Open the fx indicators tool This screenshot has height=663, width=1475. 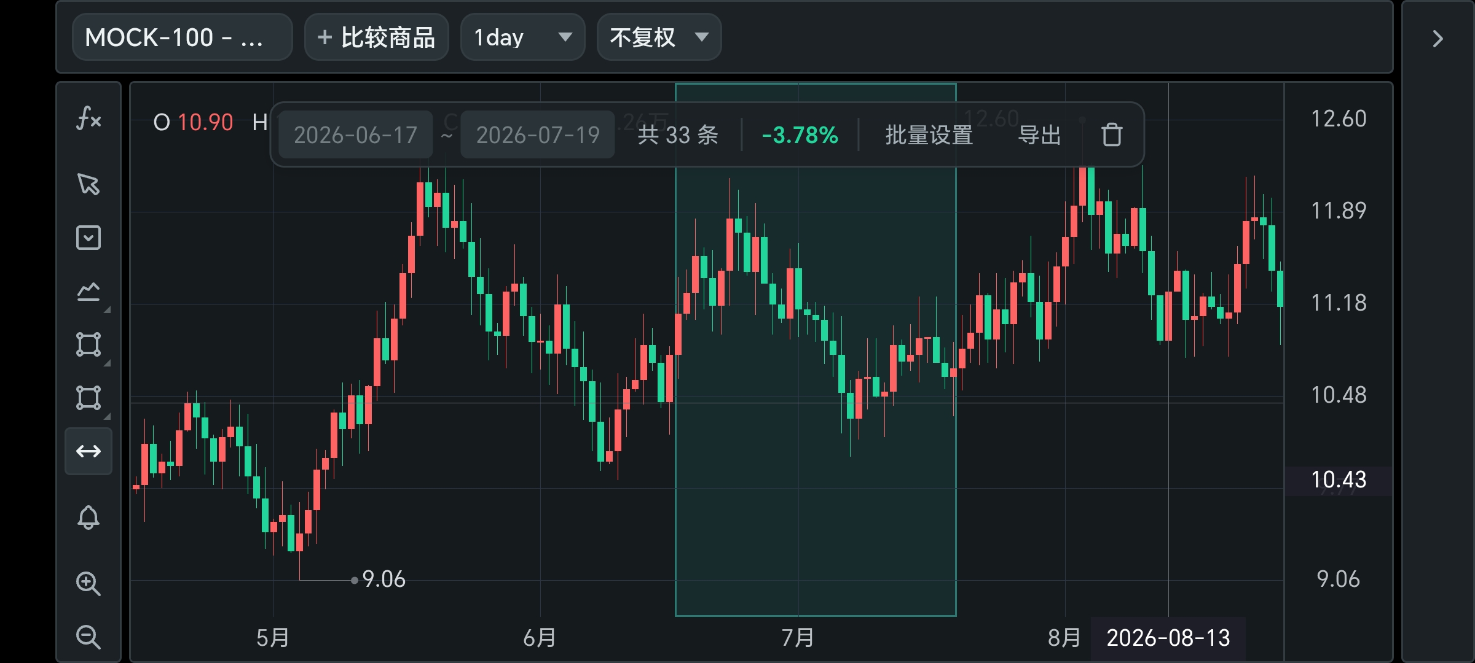click(x=88, y=118)
